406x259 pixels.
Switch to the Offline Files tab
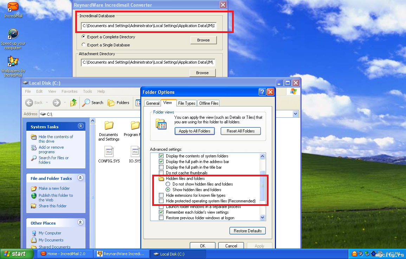click(209, 103)
